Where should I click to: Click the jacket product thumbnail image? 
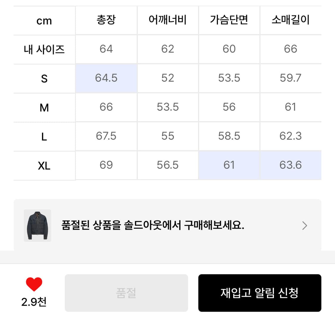point(37,226)
